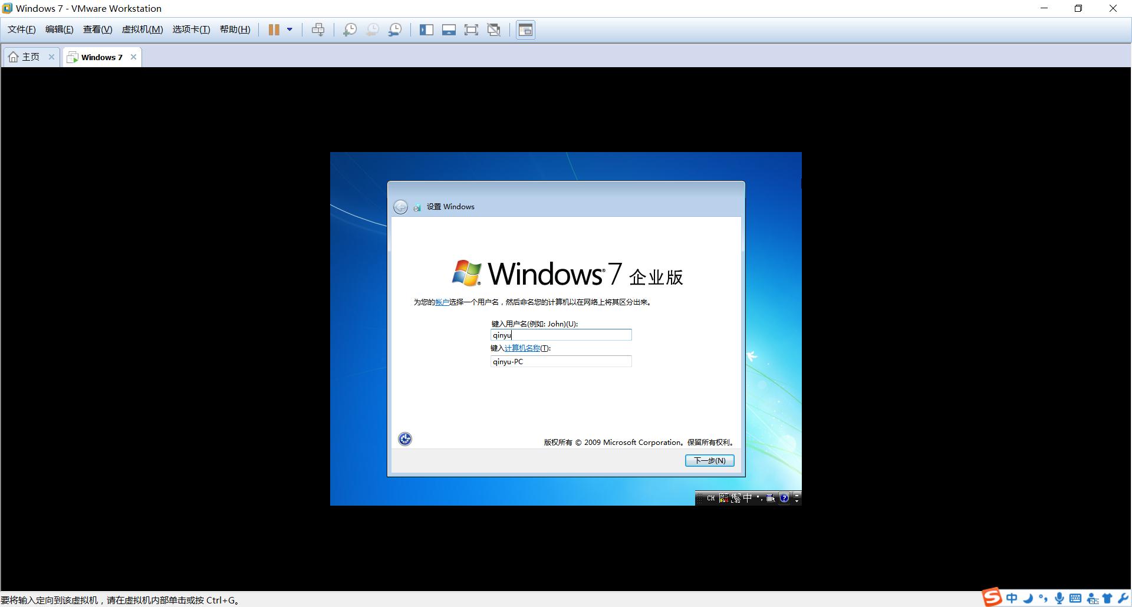Open the 文件(F) menu
This screenshot has height=607, width=1132.
click(x=21, y=29)
